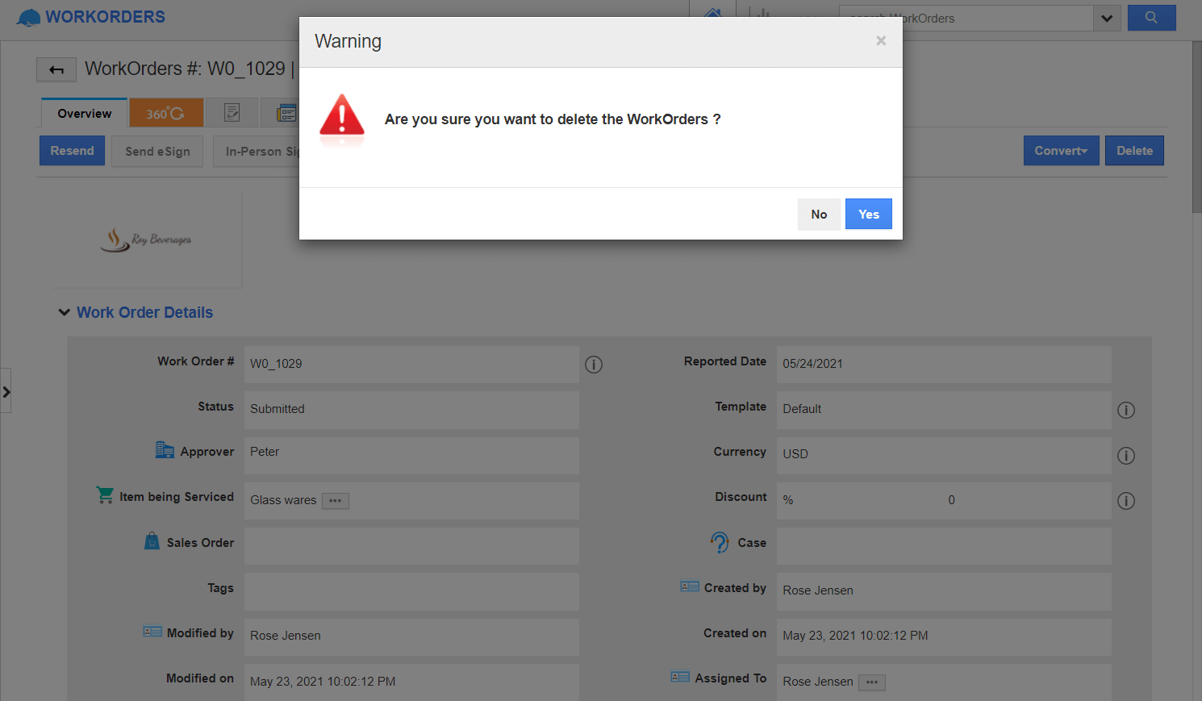Open the Work Order # info tooltip icon
This screenshot has height=701, width=1202.
pos(594,365)
